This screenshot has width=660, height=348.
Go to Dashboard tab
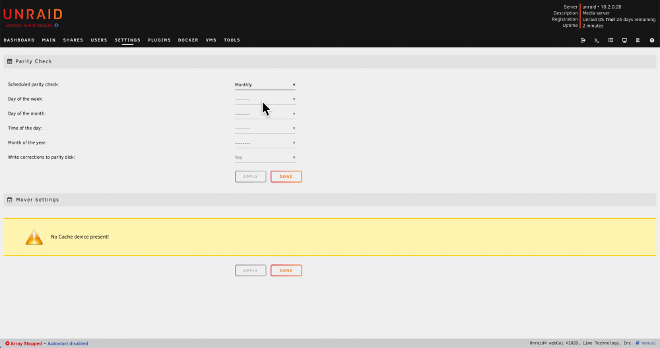[19, 40]
